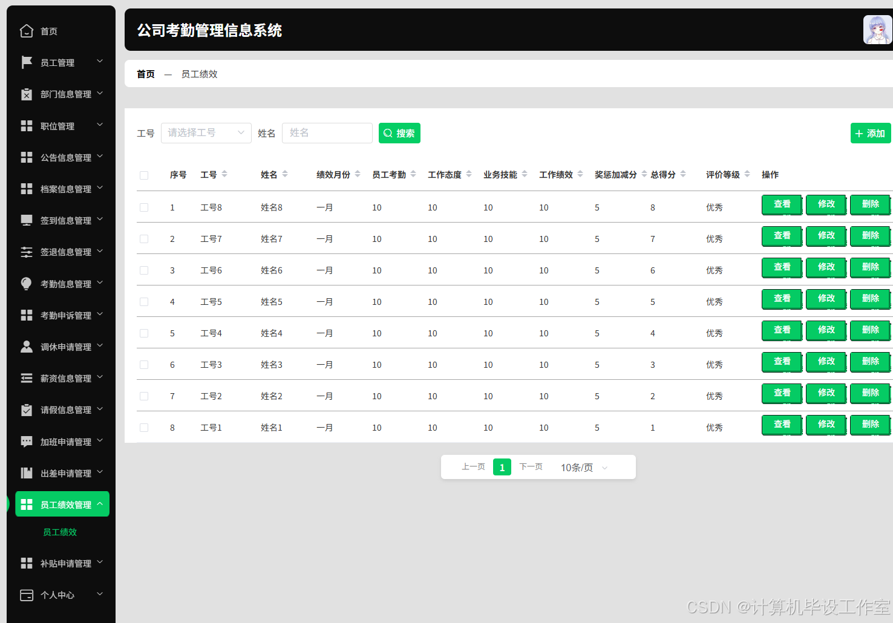Tick the checkbox for row 工号2
The height and width of the screenshot is (623, 893).
[144, 396]
